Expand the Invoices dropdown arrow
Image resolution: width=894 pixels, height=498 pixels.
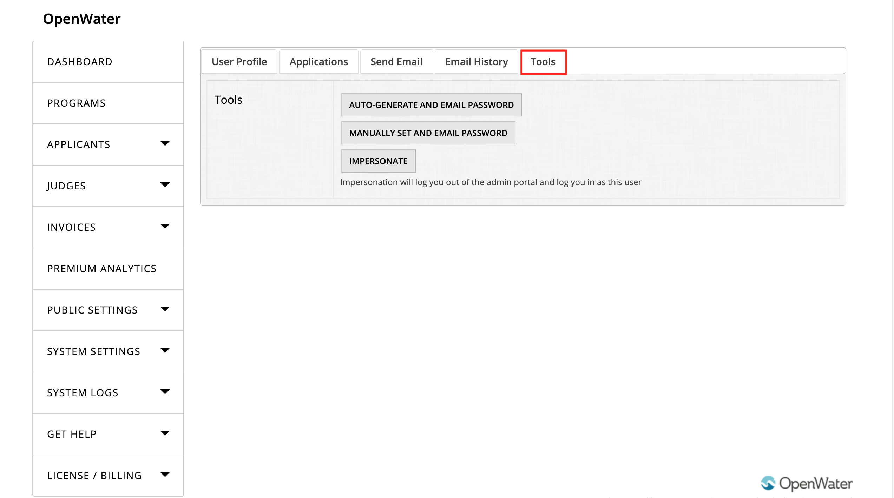(x=165, y=226)
